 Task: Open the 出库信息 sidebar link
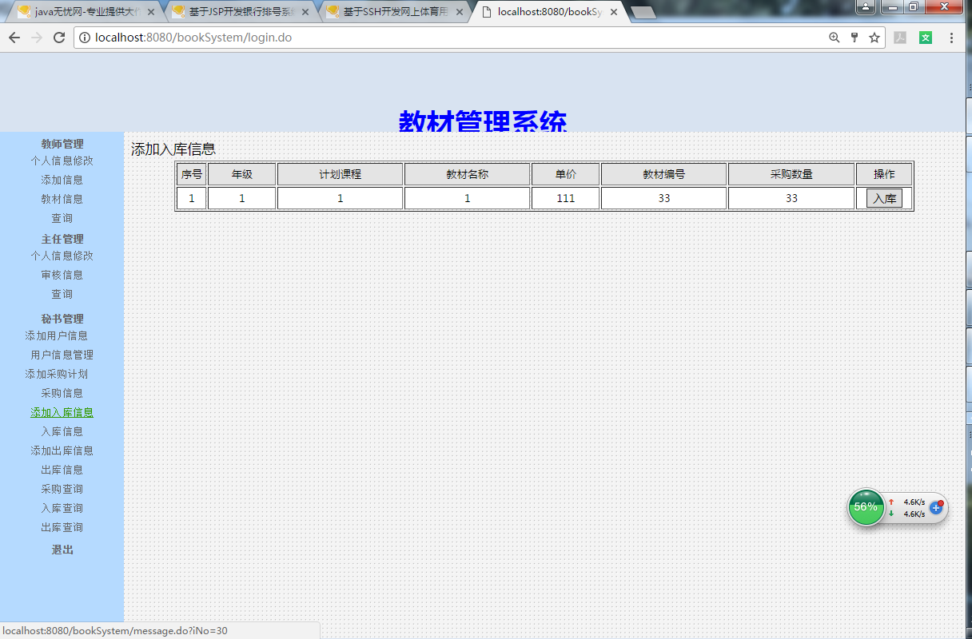point(62,470)
